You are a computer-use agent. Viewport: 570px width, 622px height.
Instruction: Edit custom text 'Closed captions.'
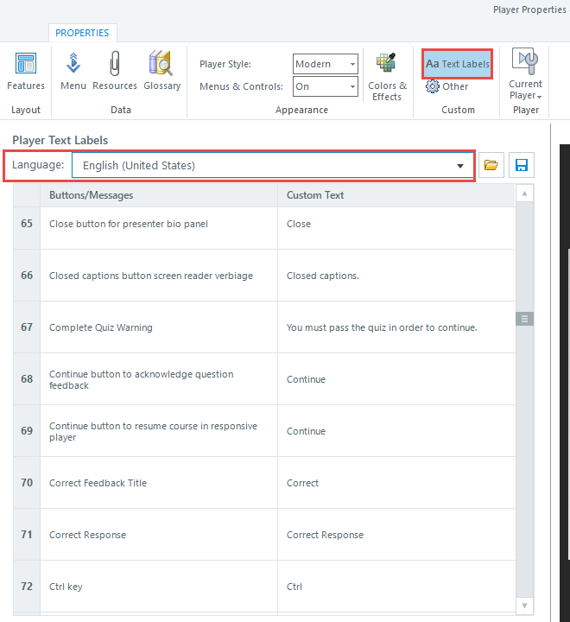tap(396, 276)
